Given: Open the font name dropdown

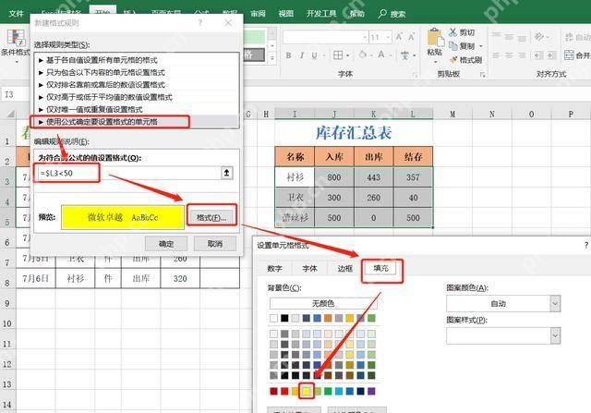Looking at the screenshot, I should pos(365,37).
